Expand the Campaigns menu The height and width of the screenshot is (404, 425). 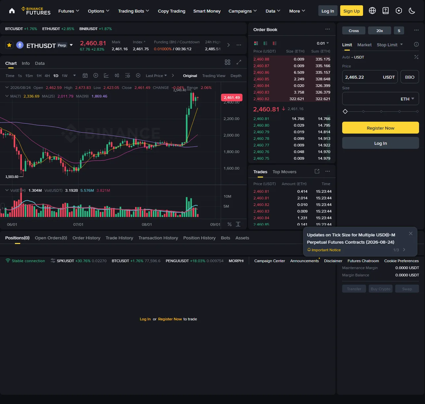click(242, 11)
